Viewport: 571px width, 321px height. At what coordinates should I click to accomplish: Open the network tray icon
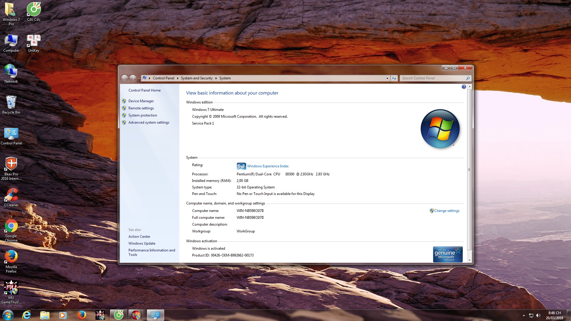click(x=531, y=315)
